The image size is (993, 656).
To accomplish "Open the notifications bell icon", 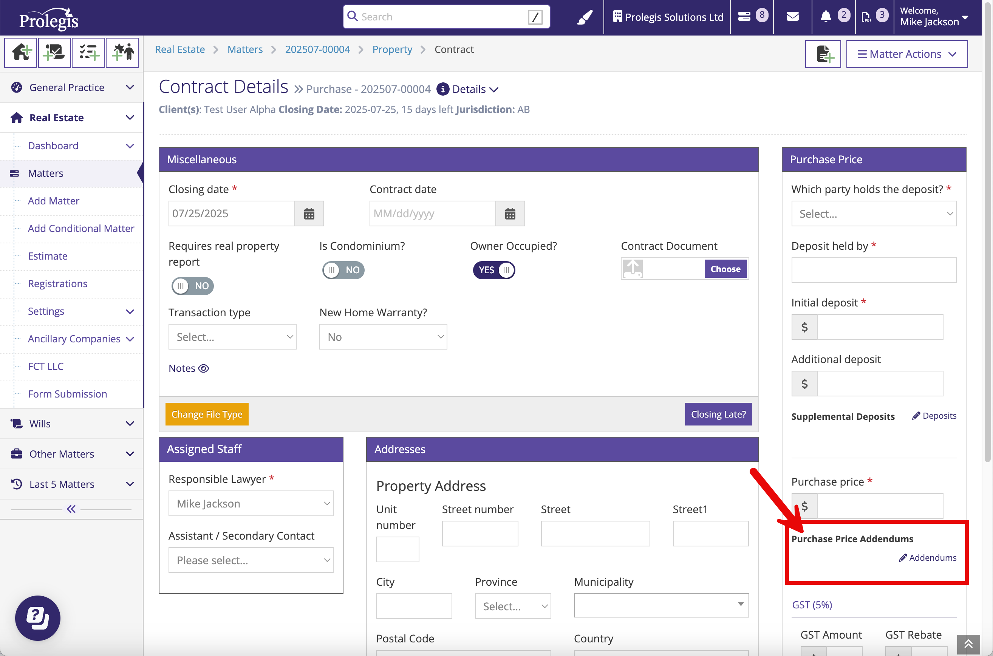I will (825, 17).
